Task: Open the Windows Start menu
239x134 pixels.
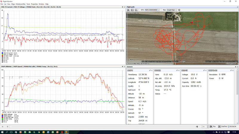Action: 2,132
